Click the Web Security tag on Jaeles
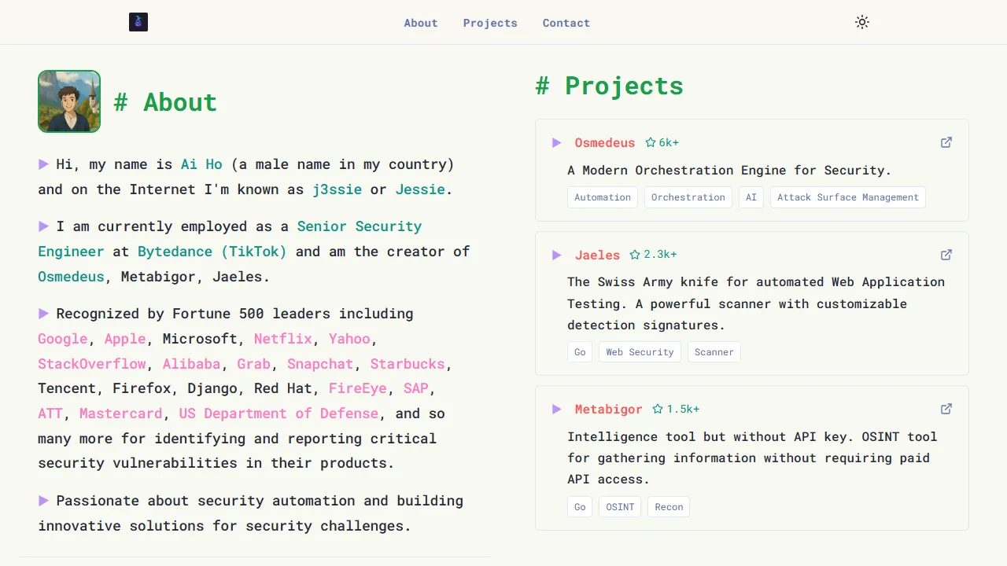 click(x=640, y=351)
